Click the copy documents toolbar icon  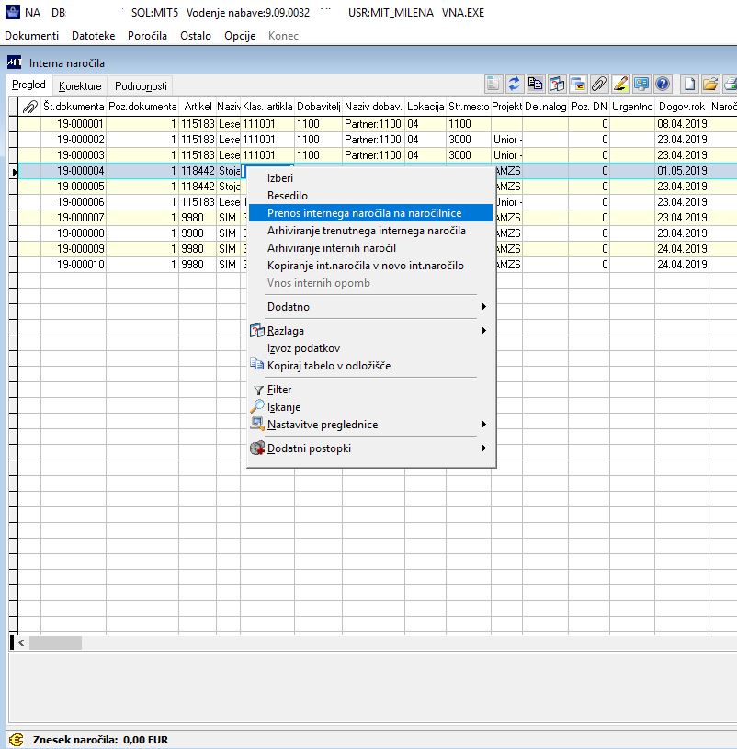pos(535,85)
